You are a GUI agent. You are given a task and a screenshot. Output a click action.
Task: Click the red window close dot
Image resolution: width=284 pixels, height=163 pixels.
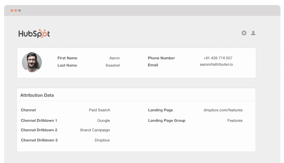[12, 10]
